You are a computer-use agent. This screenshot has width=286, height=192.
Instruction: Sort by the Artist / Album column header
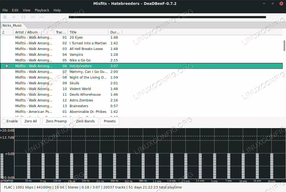tap(33, 32)
